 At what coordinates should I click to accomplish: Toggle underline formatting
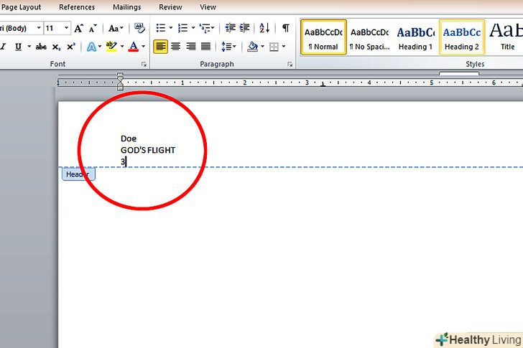tap(19, 47)
